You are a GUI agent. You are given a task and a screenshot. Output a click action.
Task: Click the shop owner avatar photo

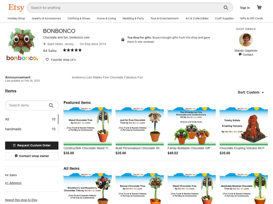[x=246, y=40]
